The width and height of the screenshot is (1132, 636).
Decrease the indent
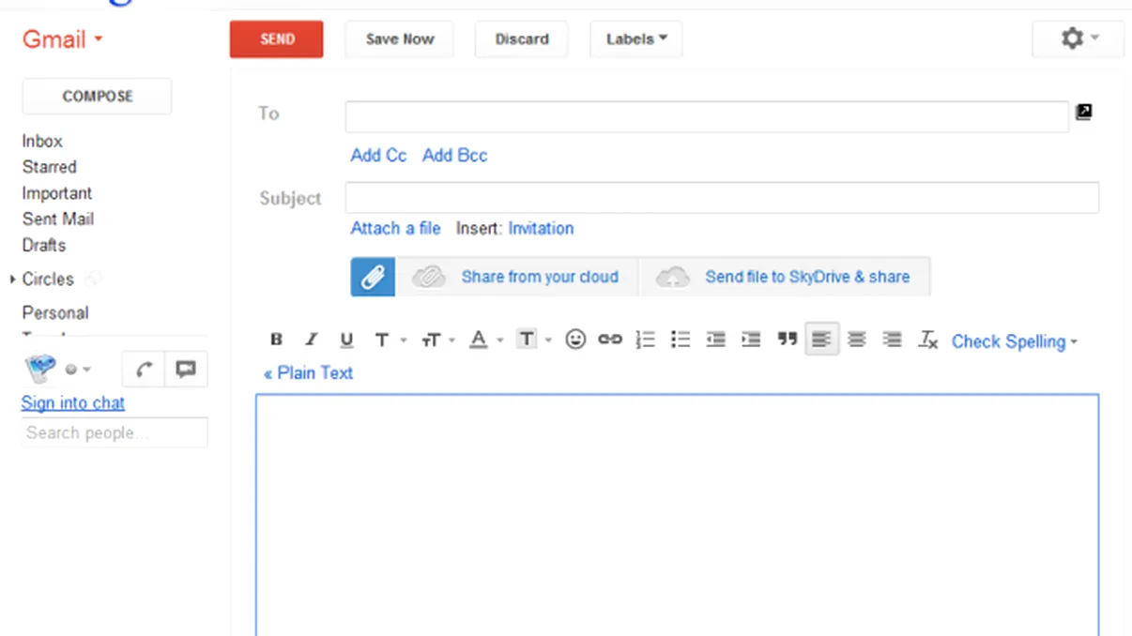(715, 340)
